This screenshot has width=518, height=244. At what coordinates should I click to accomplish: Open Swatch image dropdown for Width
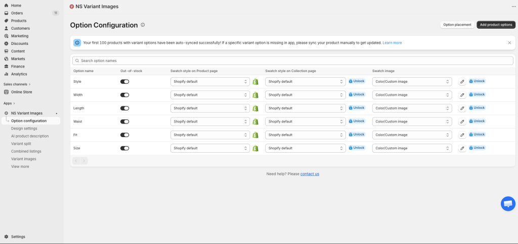(x=412, y=95)
